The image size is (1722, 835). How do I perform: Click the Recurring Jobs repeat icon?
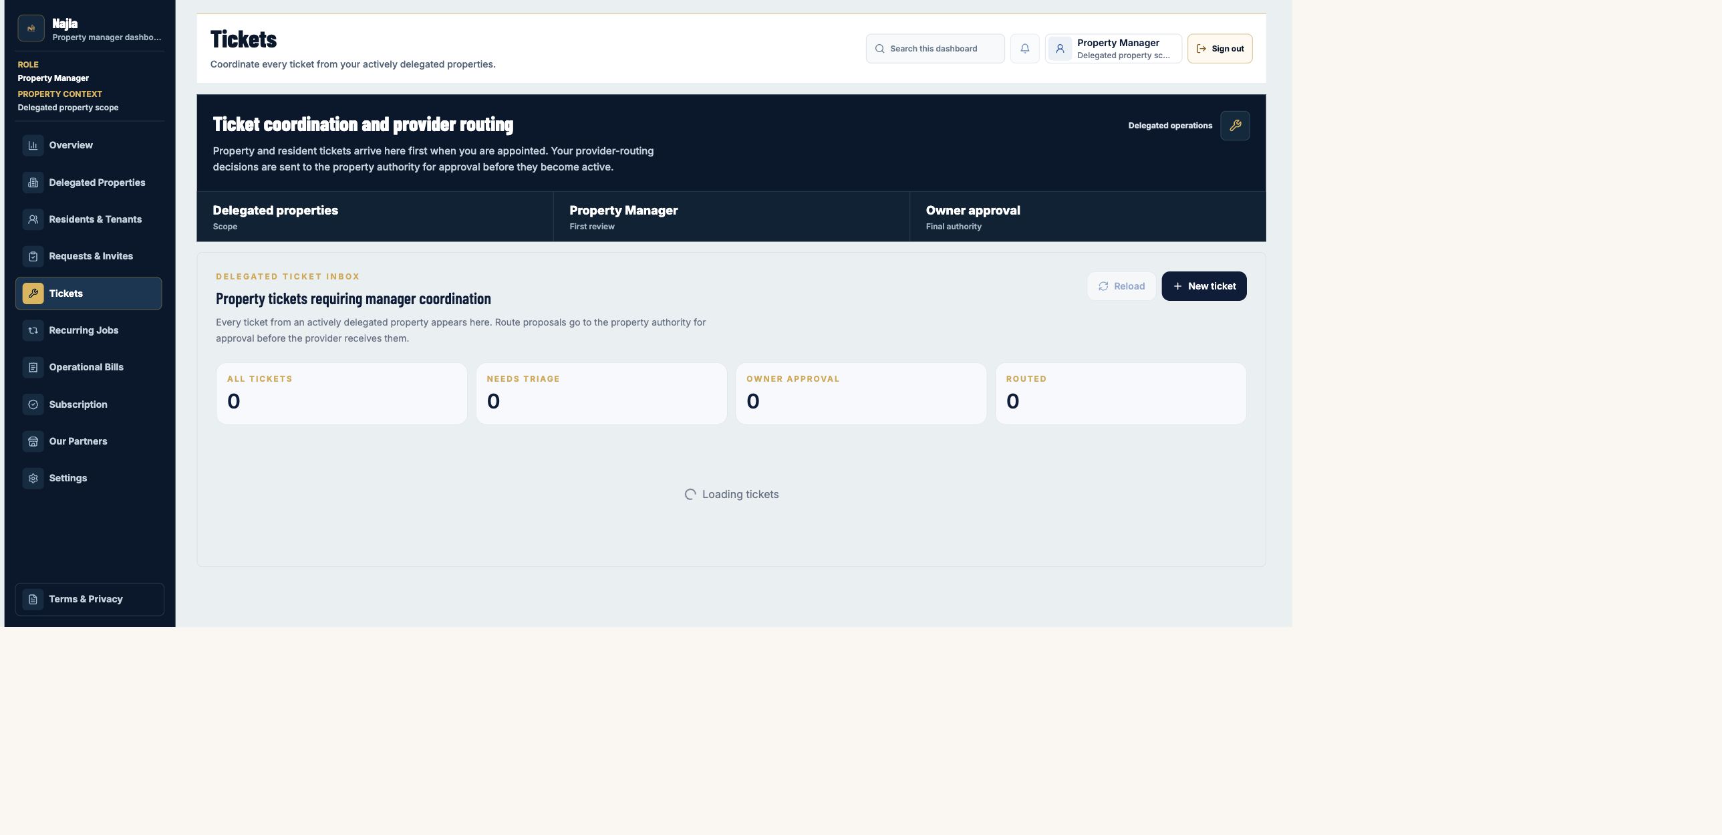click(x=33, y=330)
